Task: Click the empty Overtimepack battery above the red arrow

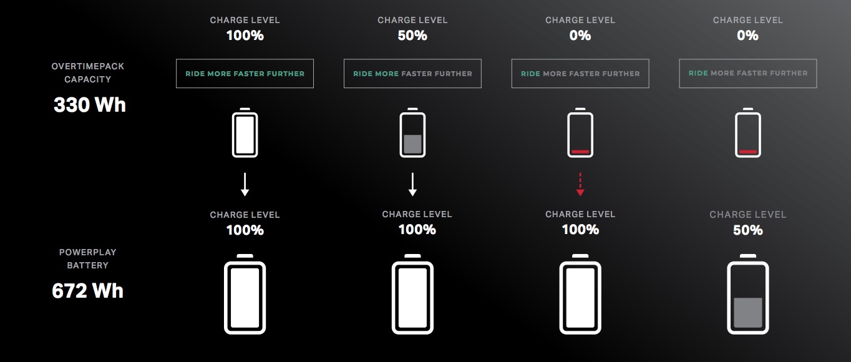Action: (x=580, y=134)
